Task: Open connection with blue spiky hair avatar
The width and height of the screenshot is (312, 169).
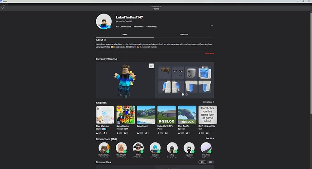Action: (155, 148)
